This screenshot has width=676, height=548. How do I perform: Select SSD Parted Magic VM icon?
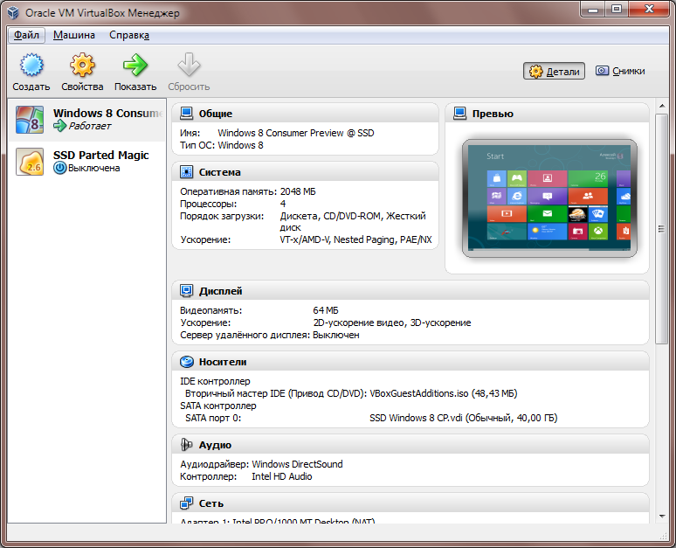coord(30,162)
